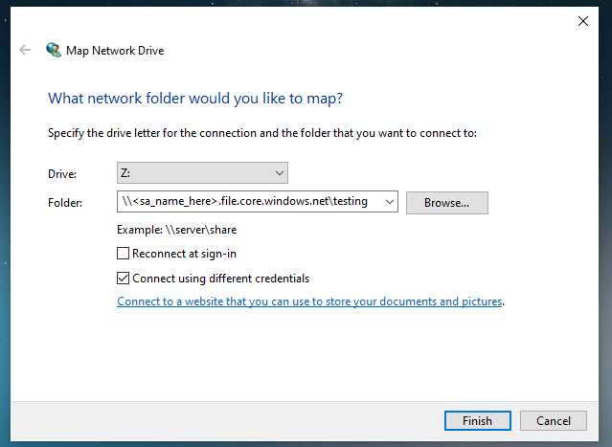Expand the Folder path history chevron

point(390,202)
